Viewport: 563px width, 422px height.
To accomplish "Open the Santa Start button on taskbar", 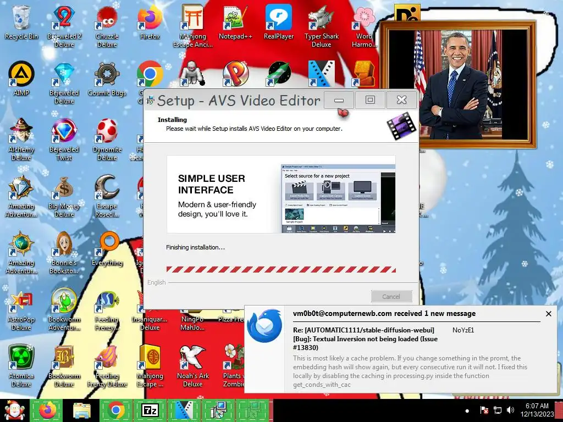I will pos(14,410).
